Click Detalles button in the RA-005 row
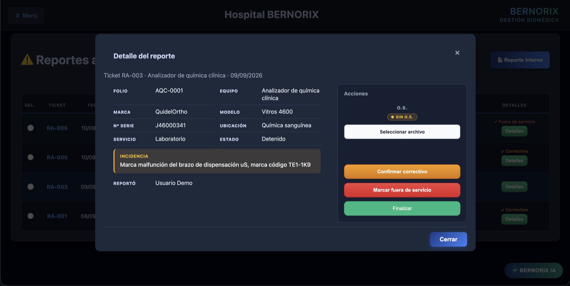Screen dimensions: 570x286 pos(514,161)
